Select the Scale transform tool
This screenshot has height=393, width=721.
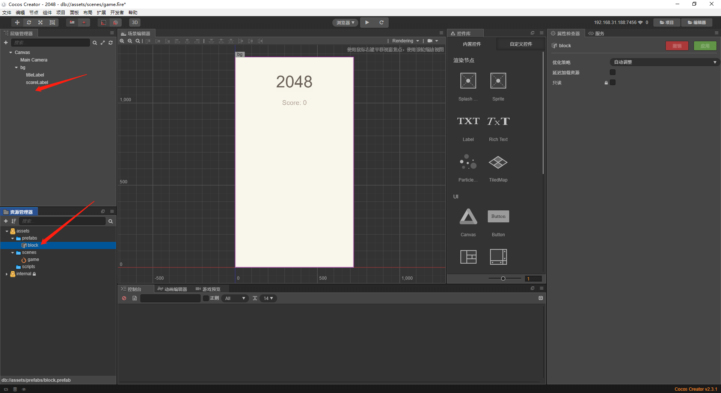[41, 22]
